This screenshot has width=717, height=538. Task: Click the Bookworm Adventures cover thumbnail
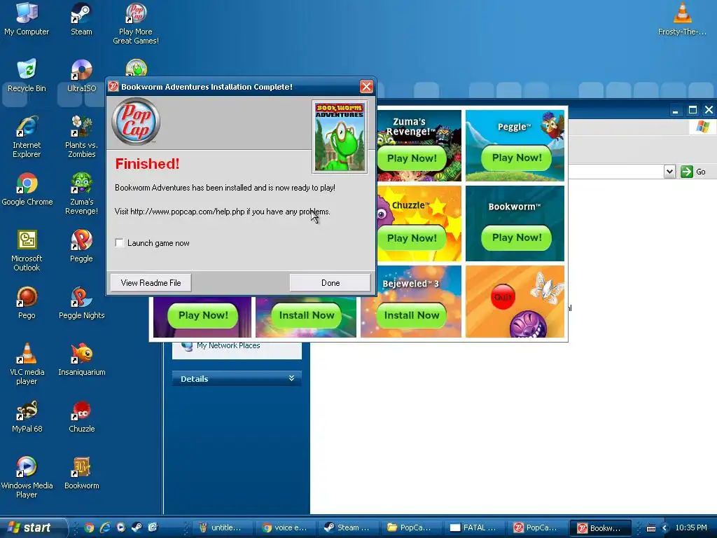(340, 137)
